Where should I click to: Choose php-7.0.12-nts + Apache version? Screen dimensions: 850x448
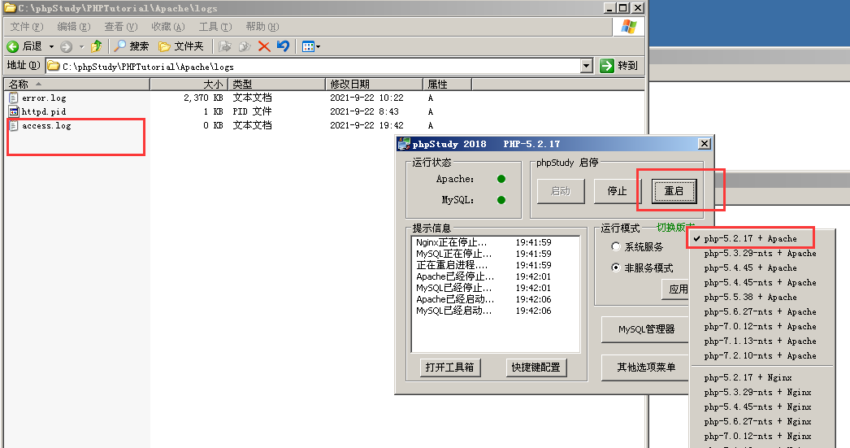761,327
